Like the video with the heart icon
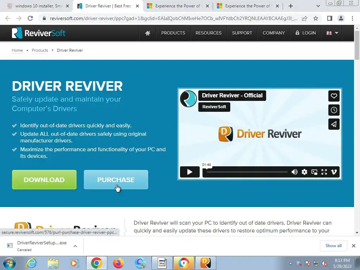The image size is (360, 270). 334,96
